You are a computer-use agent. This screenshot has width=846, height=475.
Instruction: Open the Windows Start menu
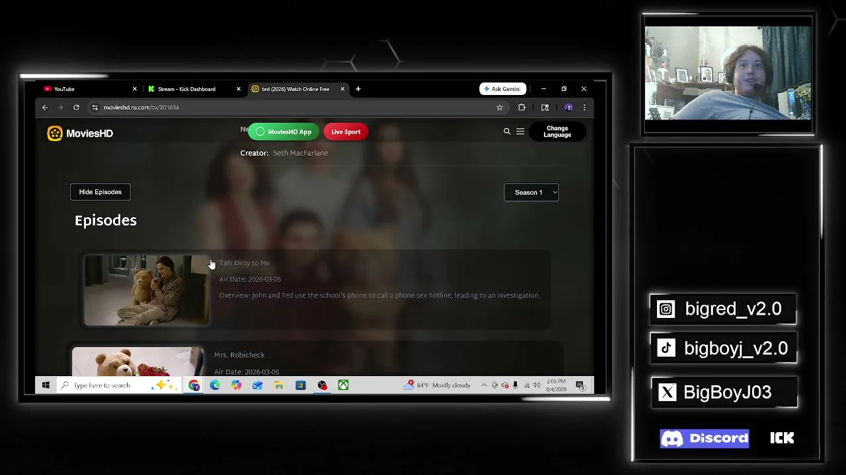point(46,385)
